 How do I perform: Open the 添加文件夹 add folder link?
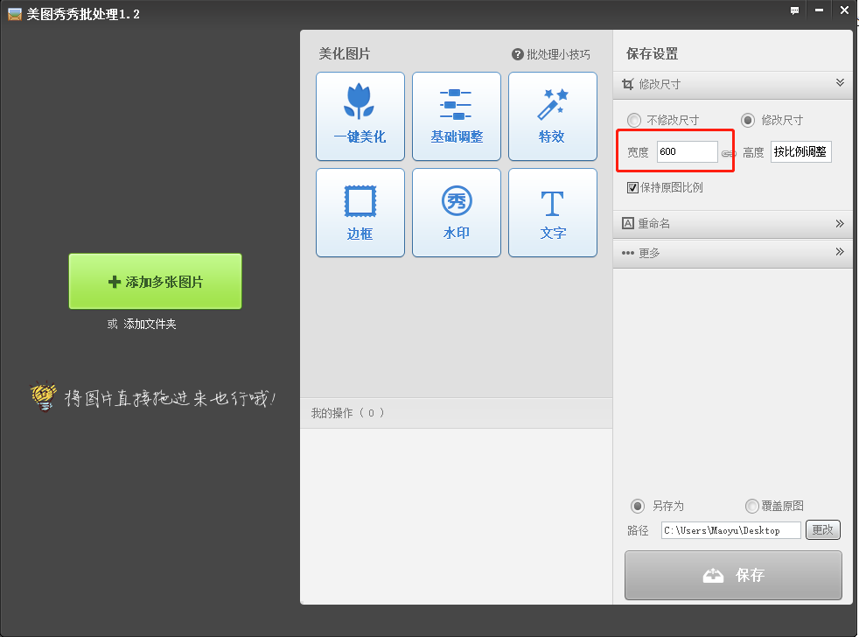pyautogui.click(x=150, y=324)
